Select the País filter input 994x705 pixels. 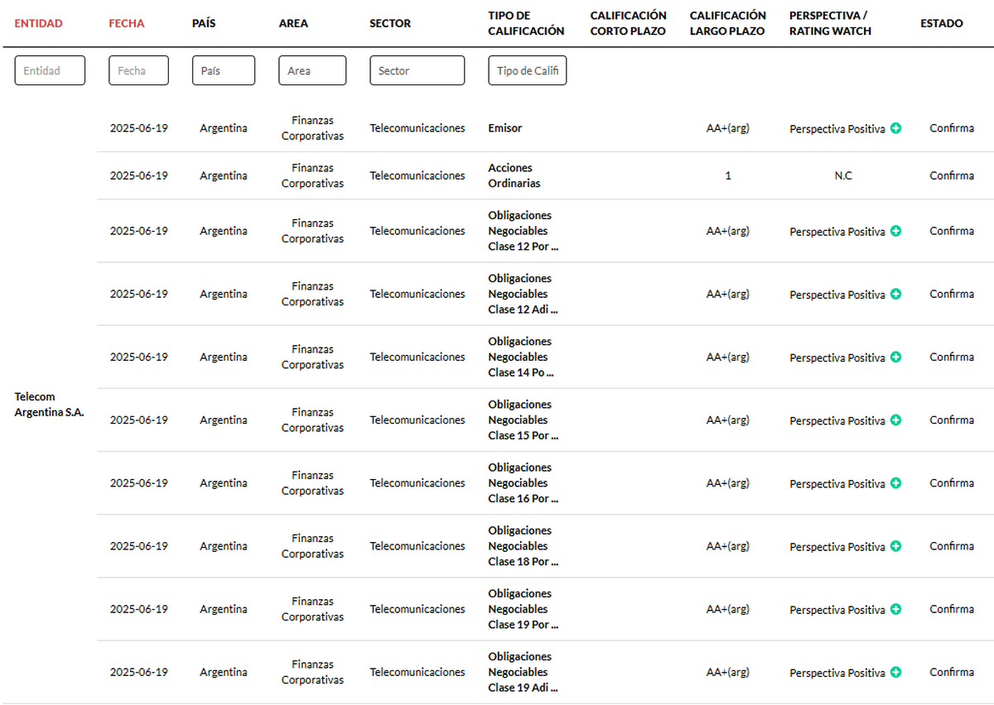click(x=223, y=71)
